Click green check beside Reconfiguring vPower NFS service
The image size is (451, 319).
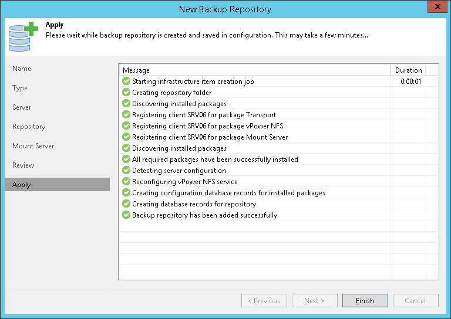126,181
